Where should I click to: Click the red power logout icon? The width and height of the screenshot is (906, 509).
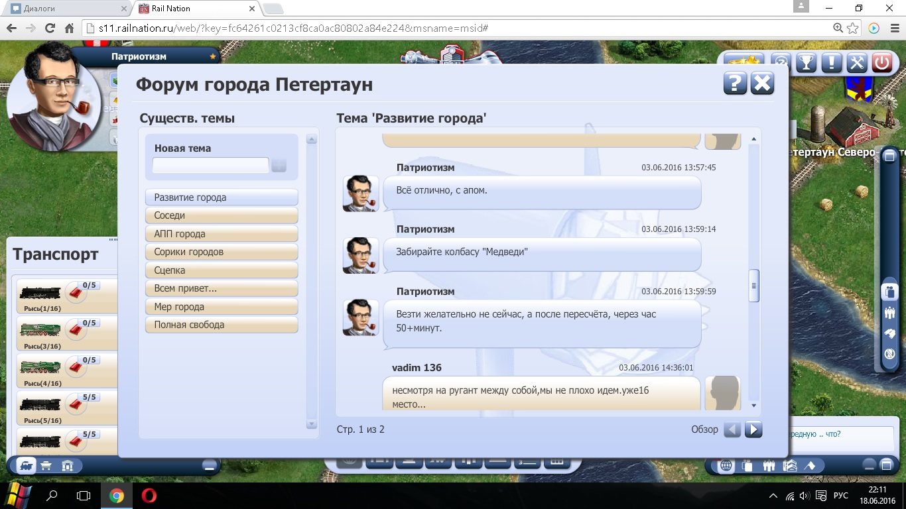(882, 62)
